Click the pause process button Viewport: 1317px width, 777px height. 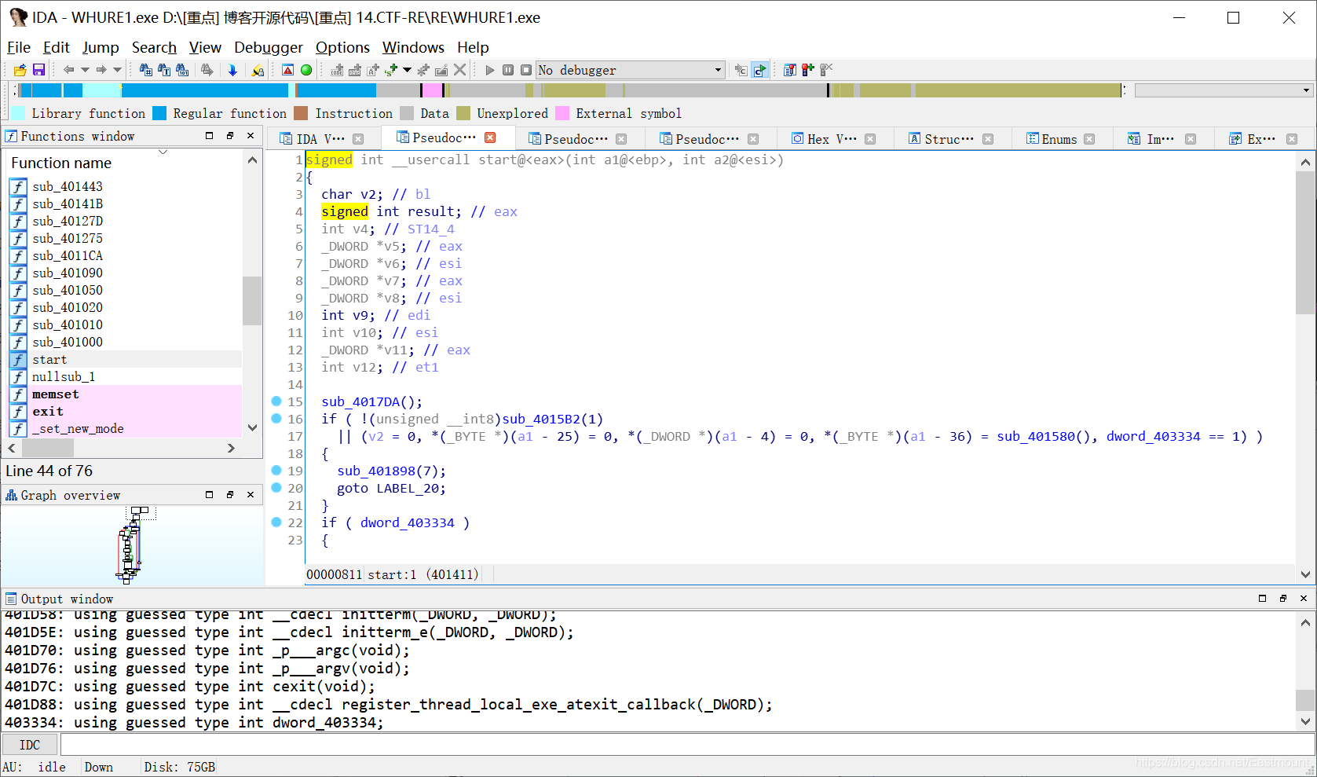508,70
